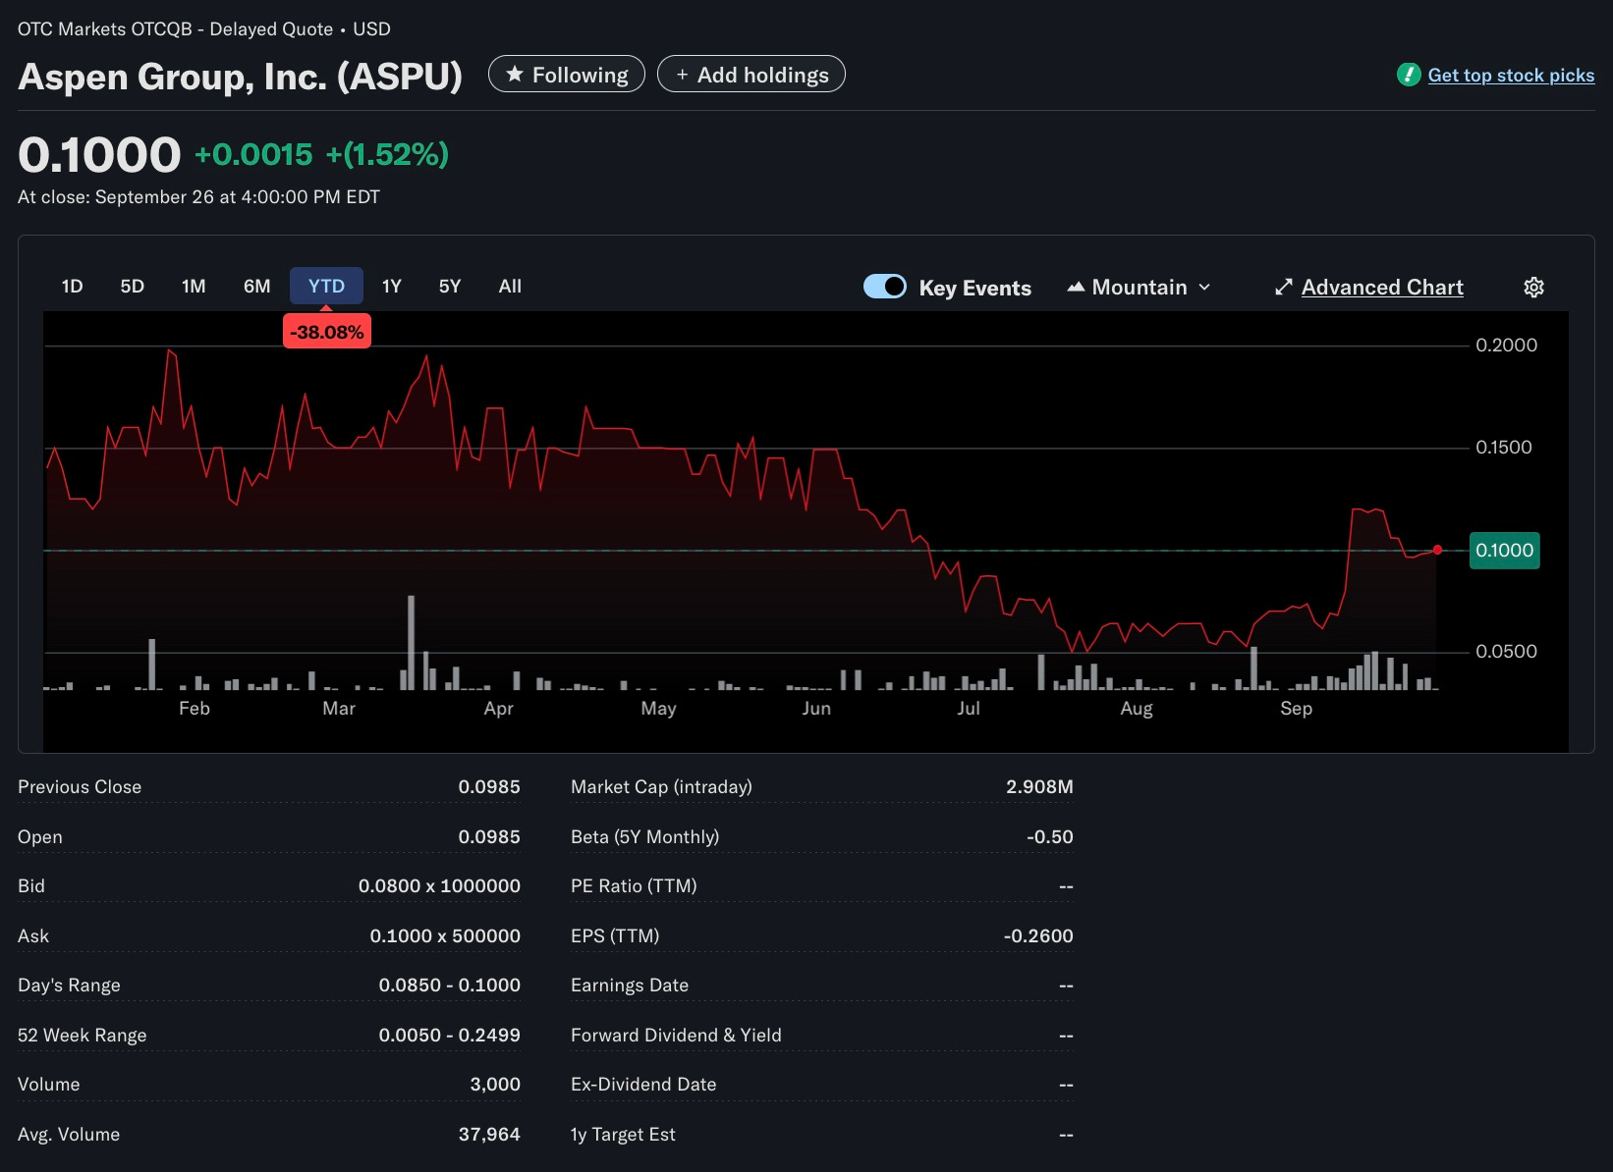
Task: Click the Following button
Action: (x=567, y=75)
